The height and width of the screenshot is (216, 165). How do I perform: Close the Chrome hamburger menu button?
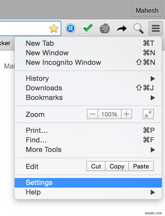coord(156,28)
